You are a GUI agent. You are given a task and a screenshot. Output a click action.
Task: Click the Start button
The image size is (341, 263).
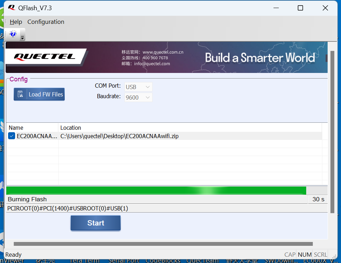(96, 223)
